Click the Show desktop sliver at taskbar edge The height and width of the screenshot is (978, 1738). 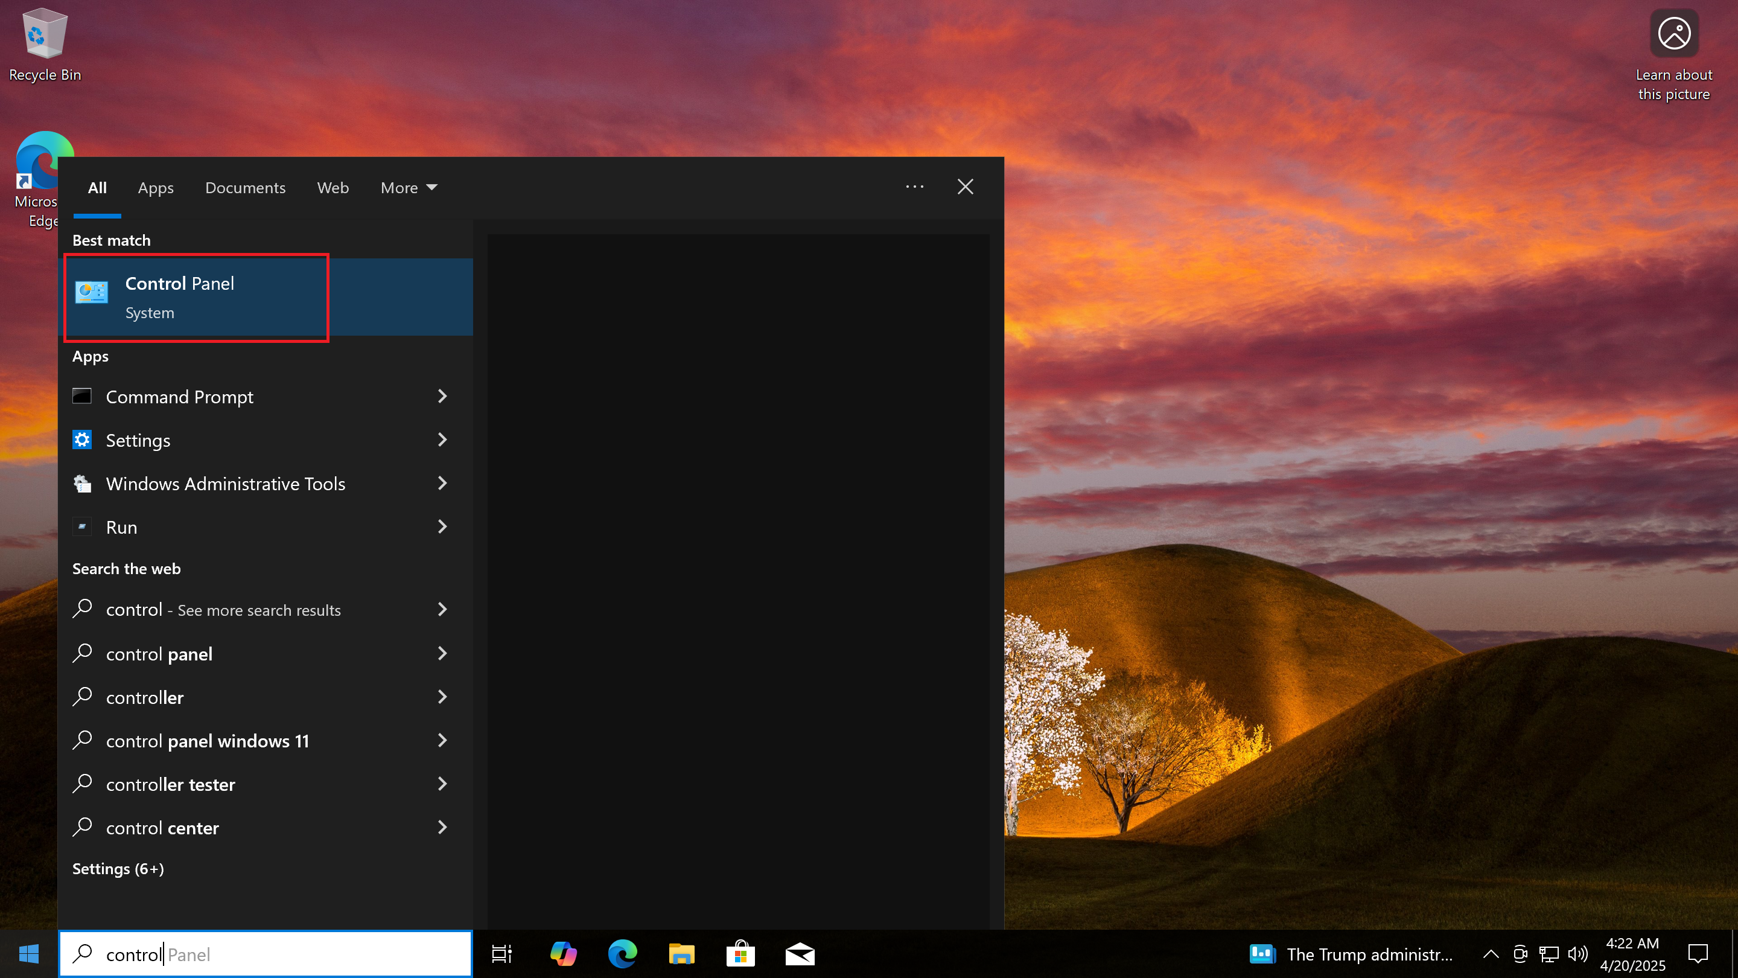pyautogui.click(x=1734, y=954)
